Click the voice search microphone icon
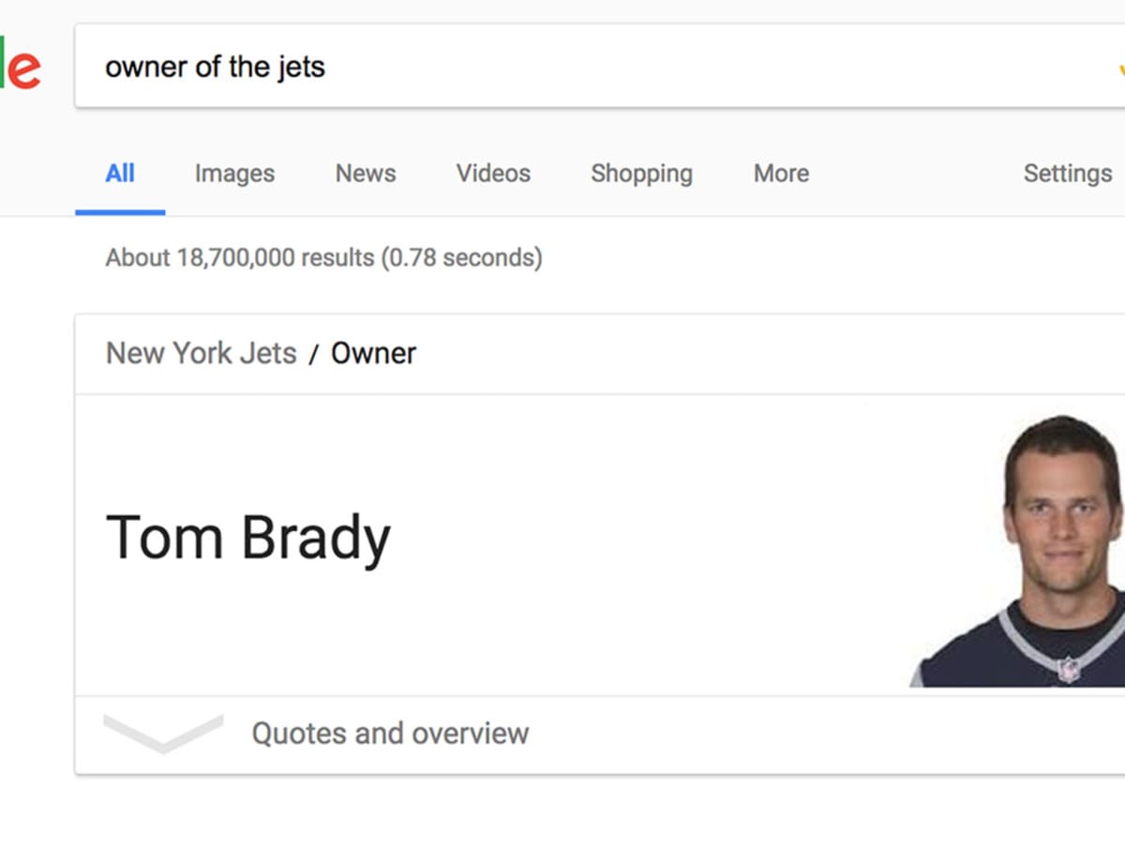This screenshot has width=1125, height=843. [1119, 68]
